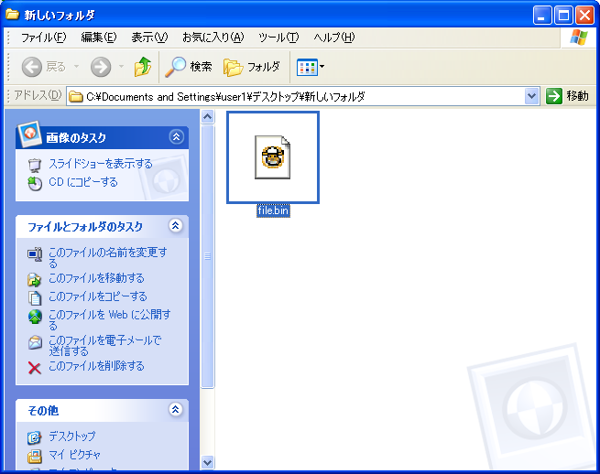Image resolution: width=600 pixels, height=474 pixels.
Task: Click the move file icon
Action: (35, 280)
